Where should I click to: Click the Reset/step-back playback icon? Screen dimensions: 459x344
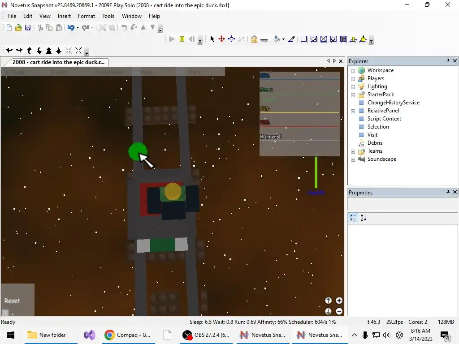(x=192, y=39)
